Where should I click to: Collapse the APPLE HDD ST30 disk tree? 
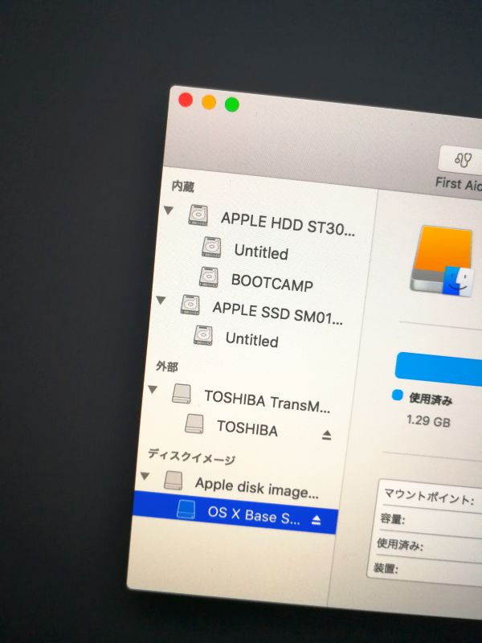coord(168,211)
